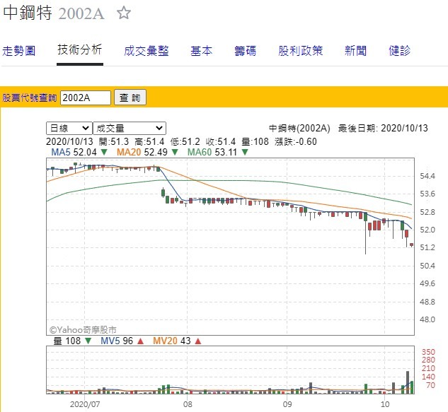Click the 查詢 search button
This screenshot has height=412, width=448.
pos(130,98)
